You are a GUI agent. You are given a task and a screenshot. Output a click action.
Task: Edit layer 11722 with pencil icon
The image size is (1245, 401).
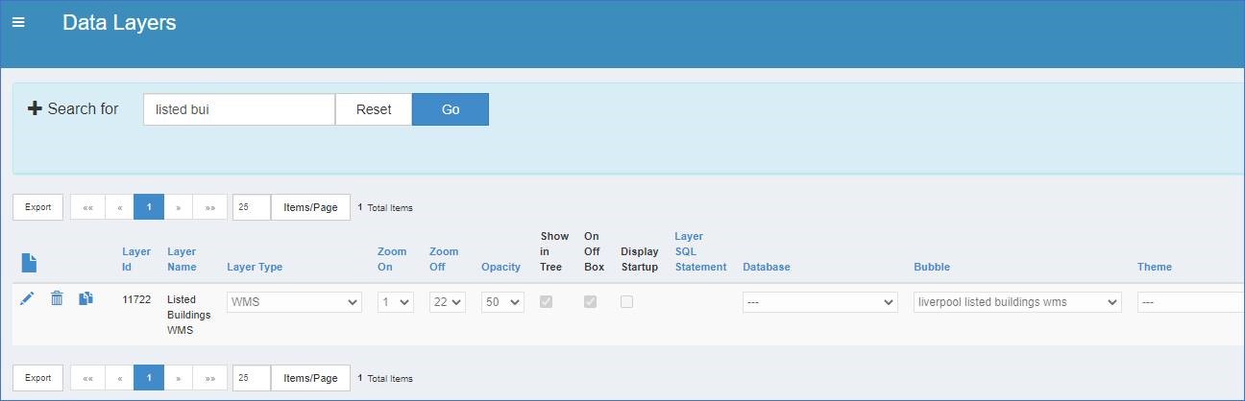27,299
